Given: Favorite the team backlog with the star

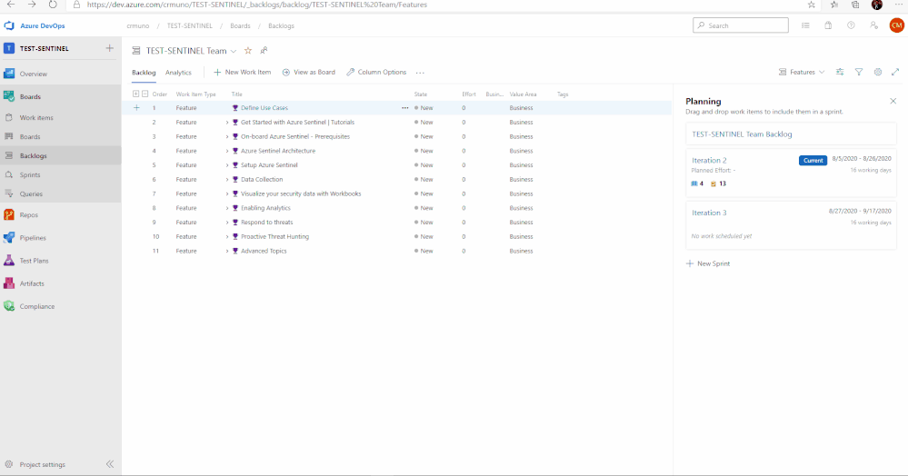Looking at the screenshot, I should tap(248, 50).
